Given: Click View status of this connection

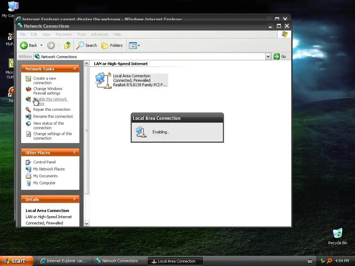Looking at the screenshot, I should (x=49, y=125).
